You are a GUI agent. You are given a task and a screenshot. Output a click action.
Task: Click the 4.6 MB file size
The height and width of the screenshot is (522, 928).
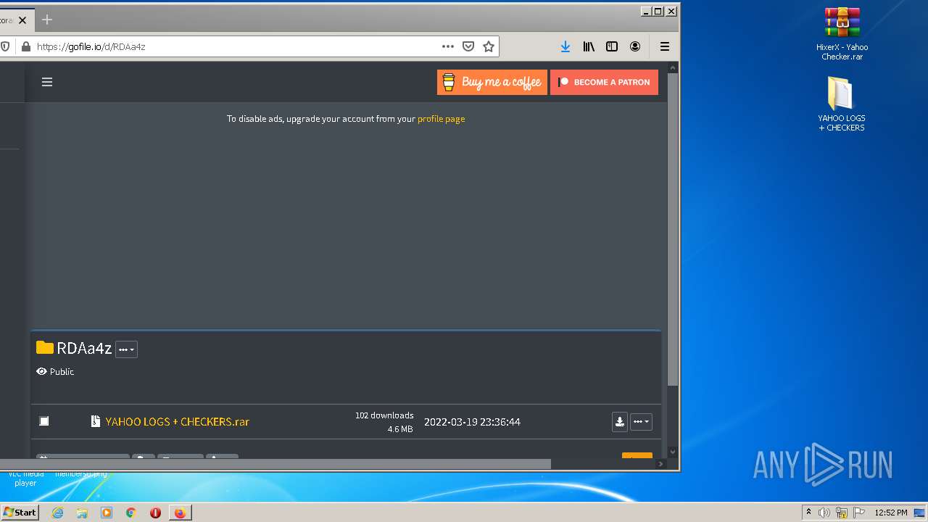click(400, 429)
